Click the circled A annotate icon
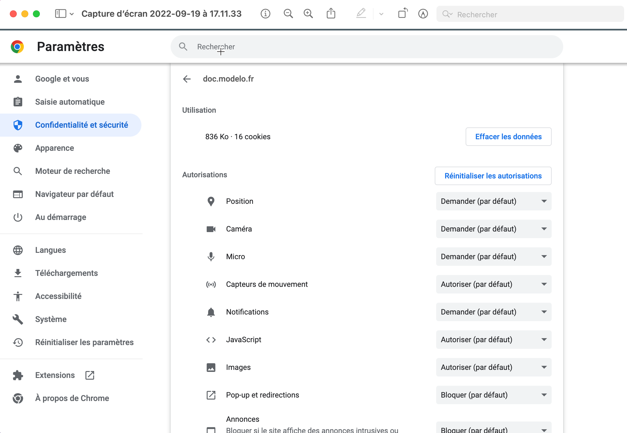 coord(423,14)
